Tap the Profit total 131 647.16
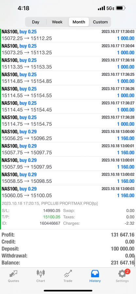 coord(123,235)
